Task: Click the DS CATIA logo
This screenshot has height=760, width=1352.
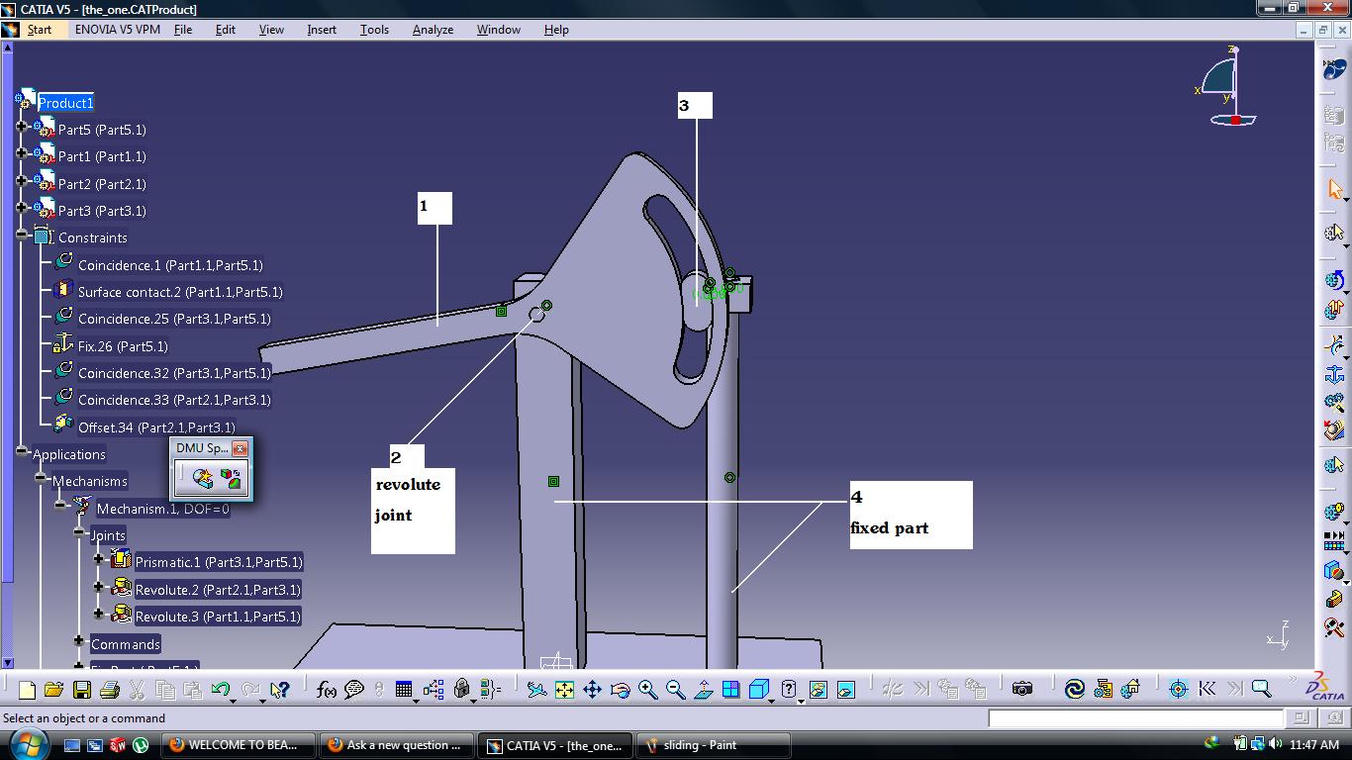Action: (1321, 688)
